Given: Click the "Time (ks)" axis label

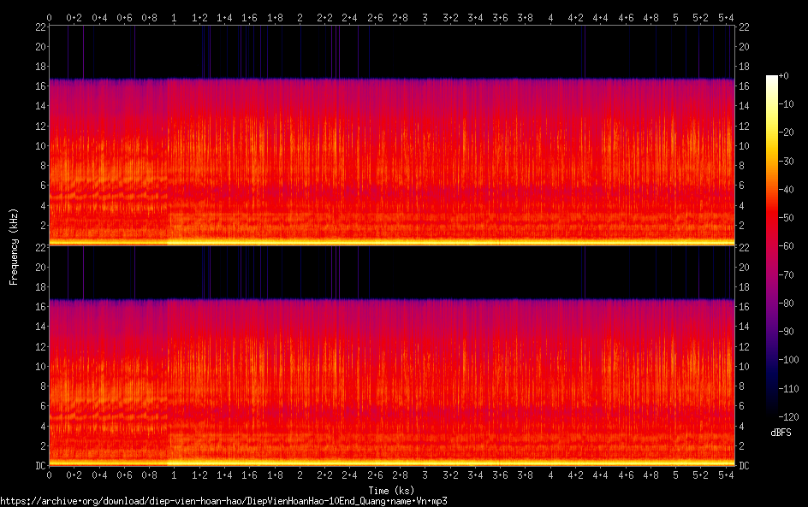Looking at the screenshot, I should pyautogui.click(x=391, y=490).
